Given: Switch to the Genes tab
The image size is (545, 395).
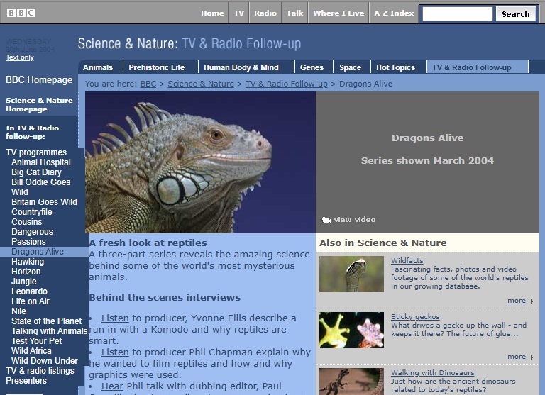Looking at the screenshot, I should [x=312, y=67].
